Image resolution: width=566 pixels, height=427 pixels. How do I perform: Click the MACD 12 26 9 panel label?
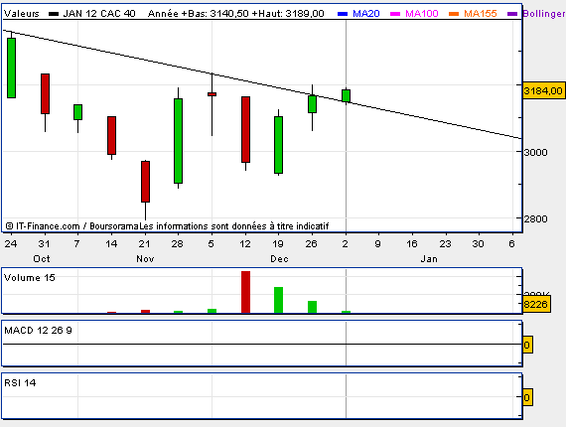point(38,331)
